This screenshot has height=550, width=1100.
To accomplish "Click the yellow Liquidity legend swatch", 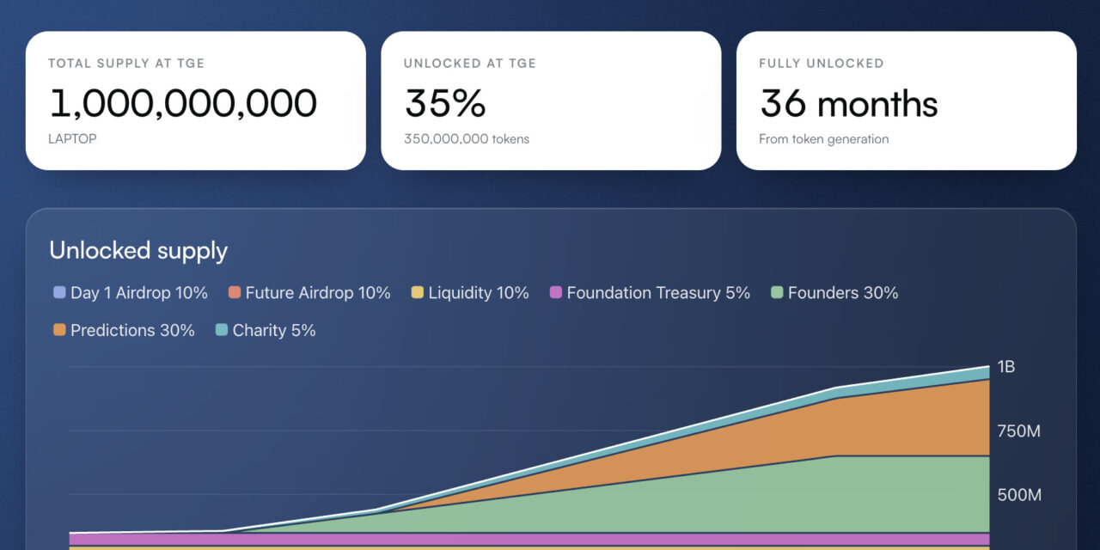I will click(x=418, y=293).
